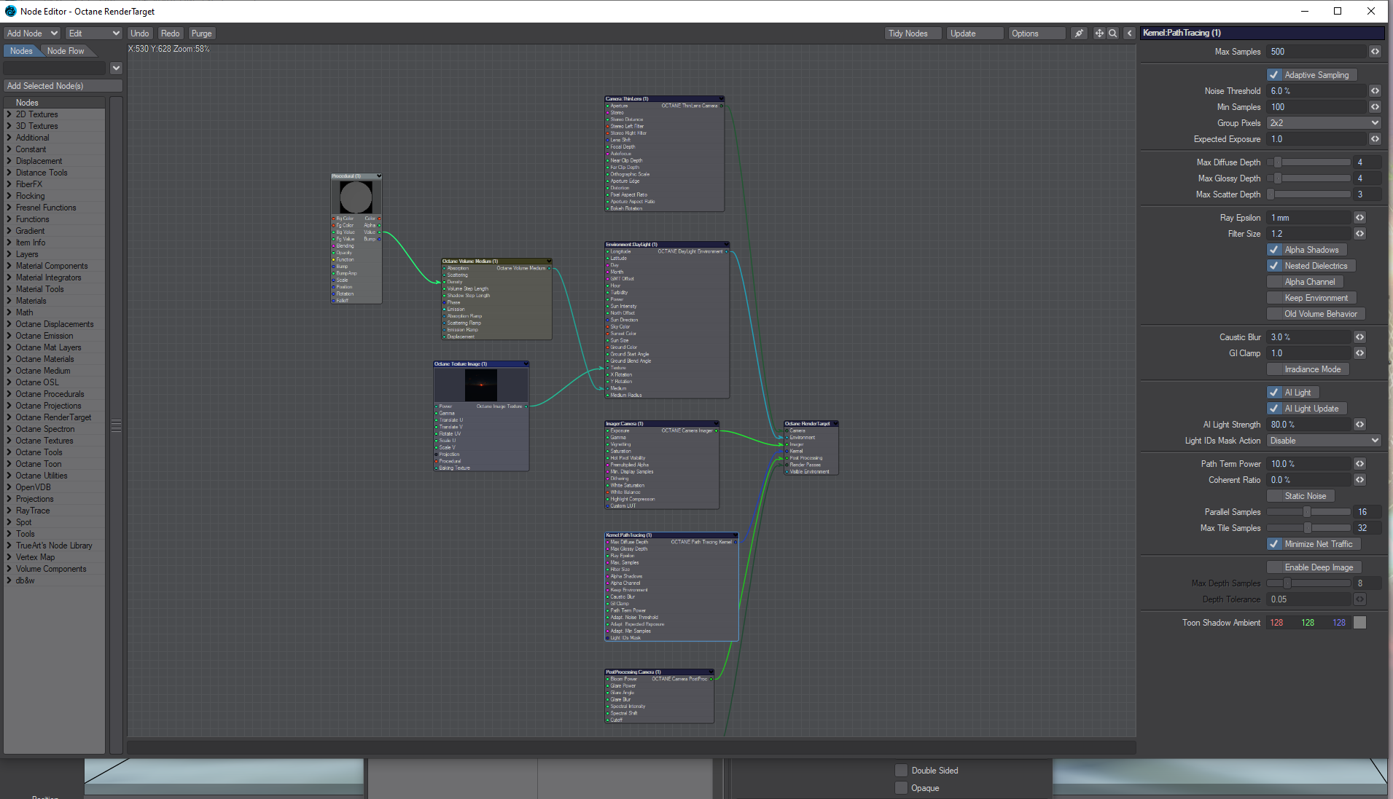Screen dimensions: 1393x799
Task: Expand the Octane Materials category
Action: coord(9,359)
